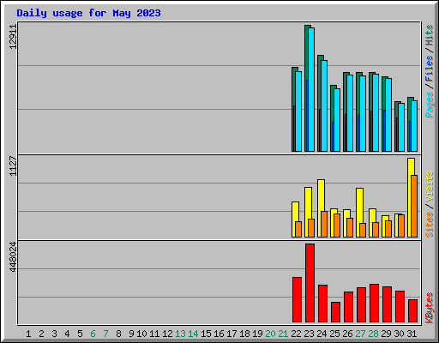439x343 pixels.
Task: Click green weekend day 21 label
Action: 283,334
